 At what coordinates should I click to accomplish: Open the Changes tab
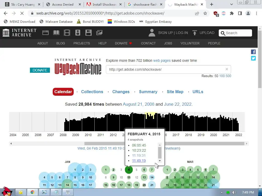point(121,92)
